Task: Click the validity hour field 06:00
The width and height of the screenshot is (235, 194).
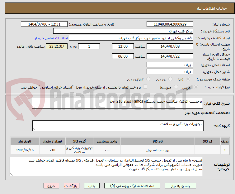Action: coord(123,56)
